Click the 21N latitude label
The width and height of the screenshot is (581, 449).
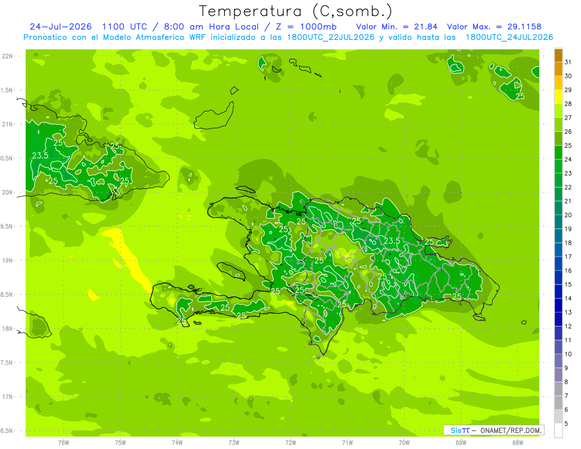click(8, 124)
